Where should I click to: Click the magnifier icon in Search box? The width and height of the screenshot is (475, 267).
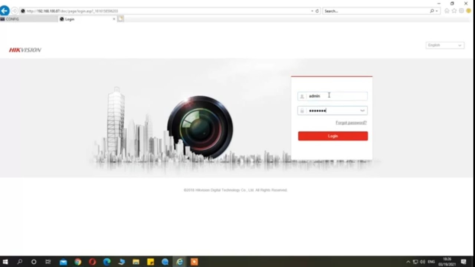click(x=432, y=11)
